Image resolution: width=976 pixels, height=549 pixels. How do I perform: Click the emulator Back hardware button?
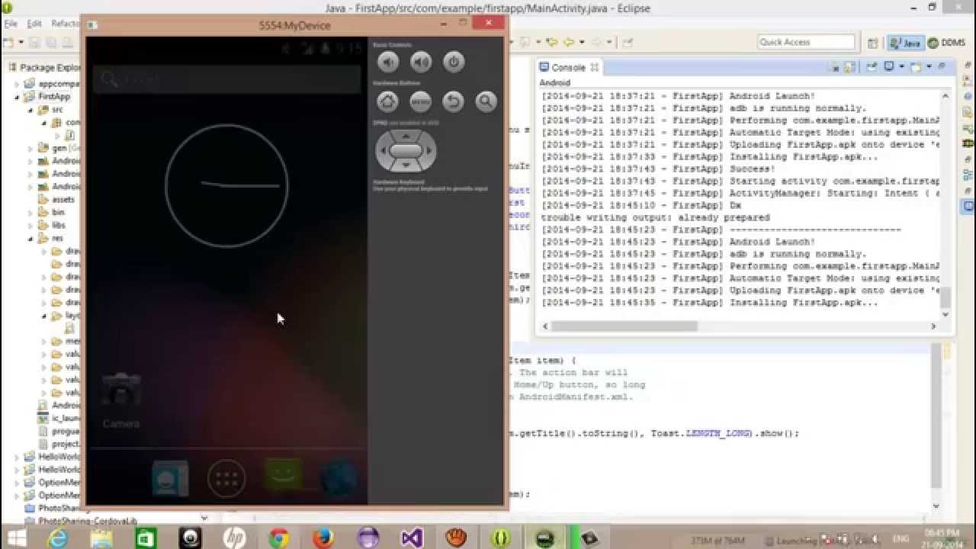coord(454,101)
